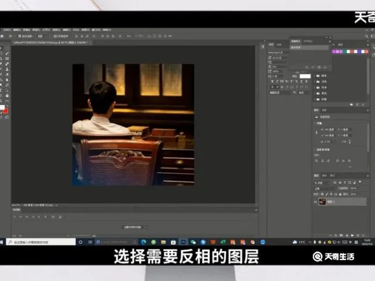375x281 pixels.
Task: Expand the last swatch group folder
Action: 315,99
